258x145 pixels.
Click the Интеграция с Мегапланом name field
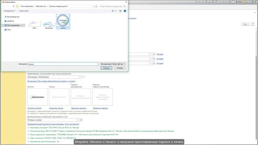(x=53, y=77)
